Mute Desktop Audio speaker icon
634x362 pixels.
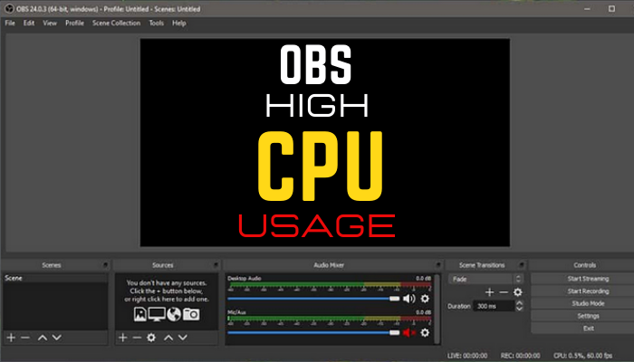coord(409,299)
